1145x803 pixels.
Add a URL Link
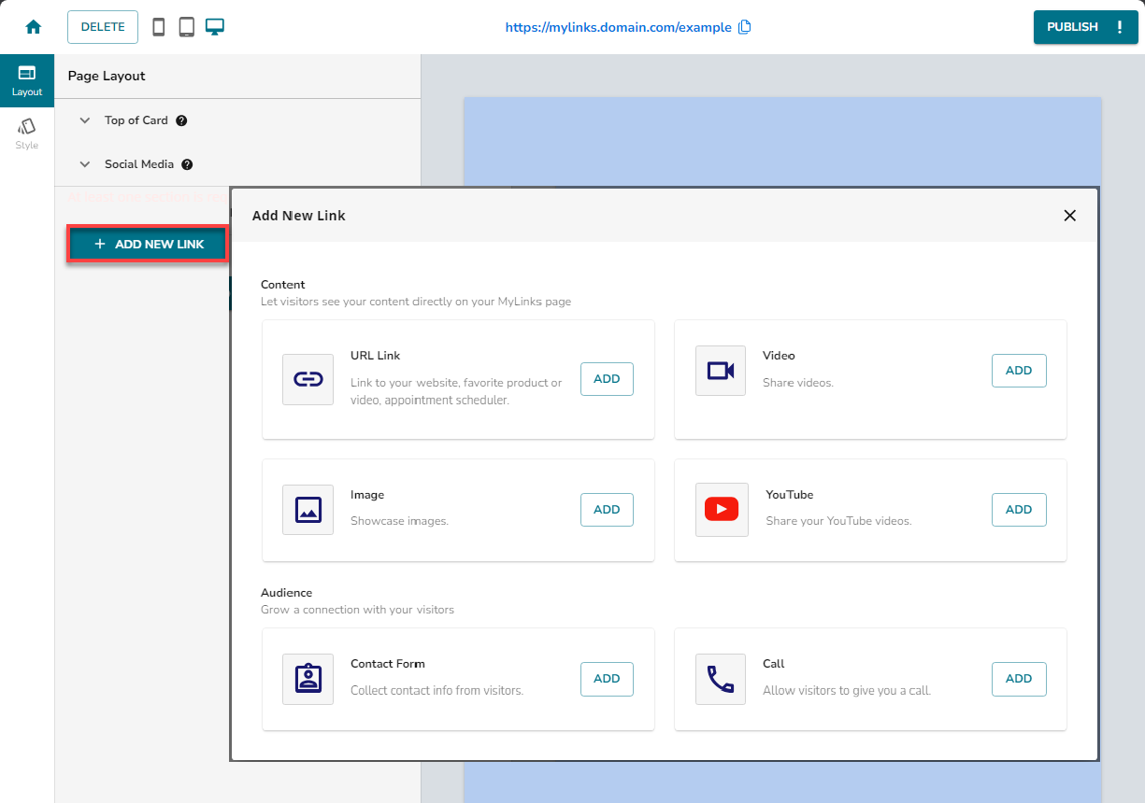[x=607, y=379]
